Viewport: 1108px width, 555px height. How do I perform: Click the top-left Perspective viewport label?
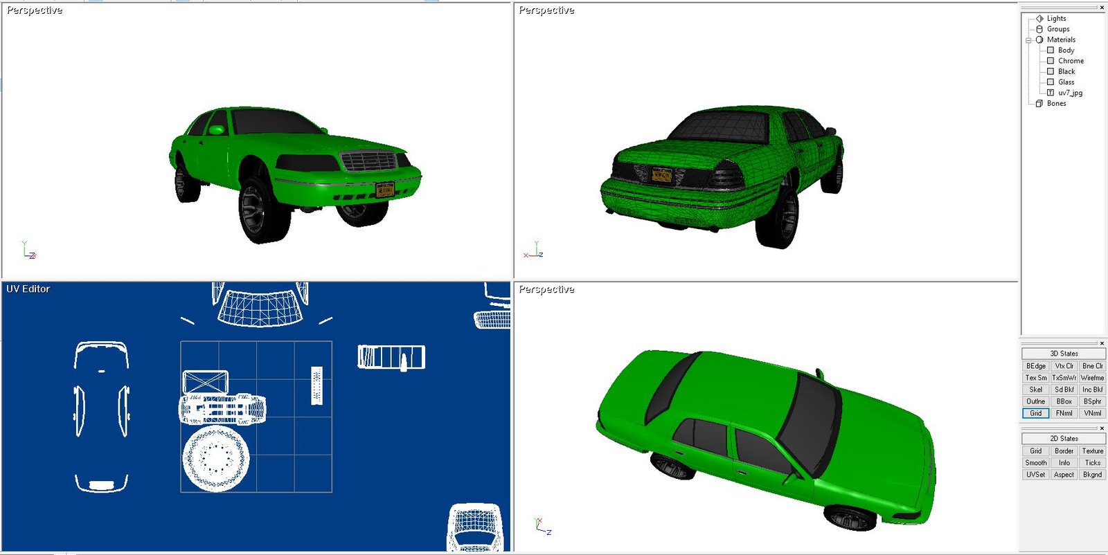point(35,10)
